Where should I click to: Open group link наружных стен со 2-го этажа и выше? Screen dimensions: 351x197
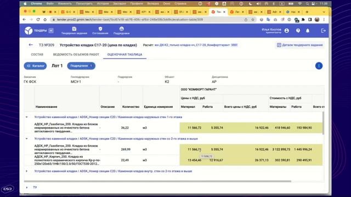click(116, 138)
